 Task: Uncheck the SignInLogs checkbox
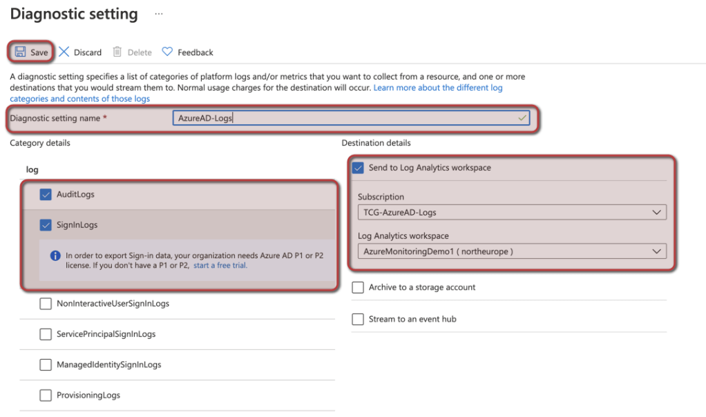46,225
